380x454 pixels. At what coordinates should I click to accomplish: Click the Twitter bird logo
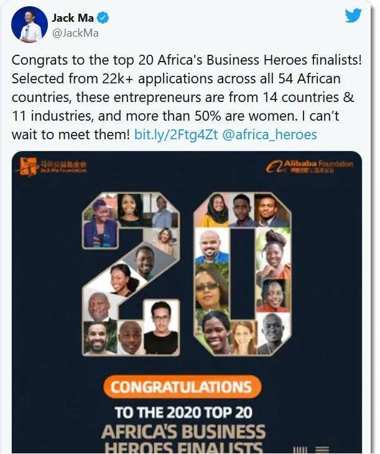tap(353, 14)
